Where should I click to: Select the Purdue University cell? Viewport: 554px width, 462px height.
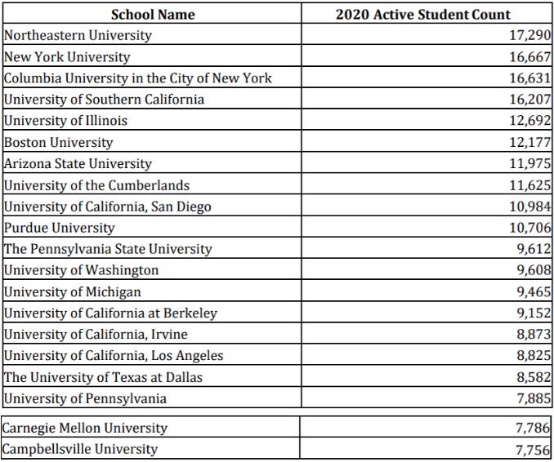(x=60, y=228)
